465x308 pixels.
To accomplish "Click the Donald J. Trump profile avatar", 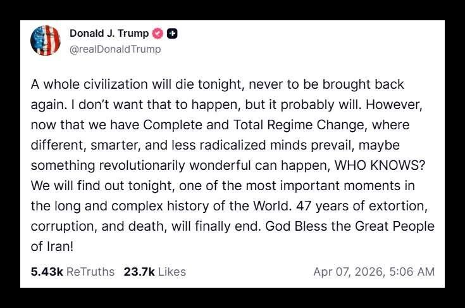I will coord(46,41).
